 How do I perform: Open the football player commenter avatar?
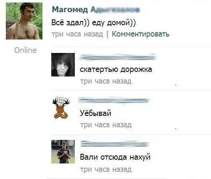(x=63, y=152)
